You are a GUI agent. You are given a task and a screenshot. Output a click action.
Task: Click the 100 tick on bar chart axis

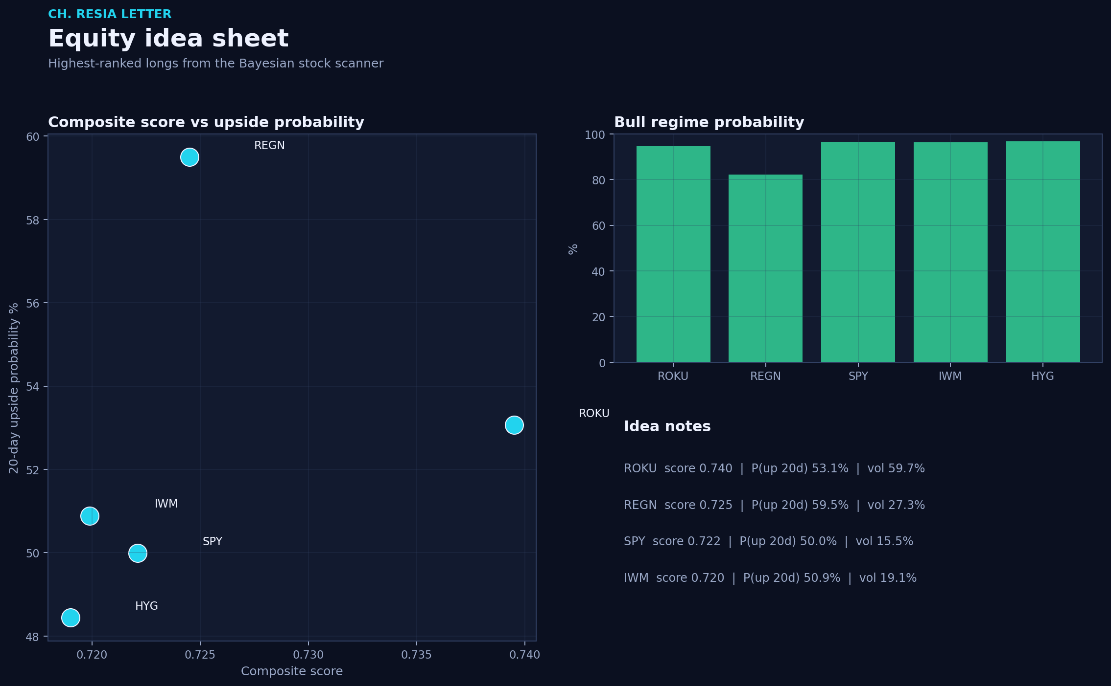pos(595,135)
